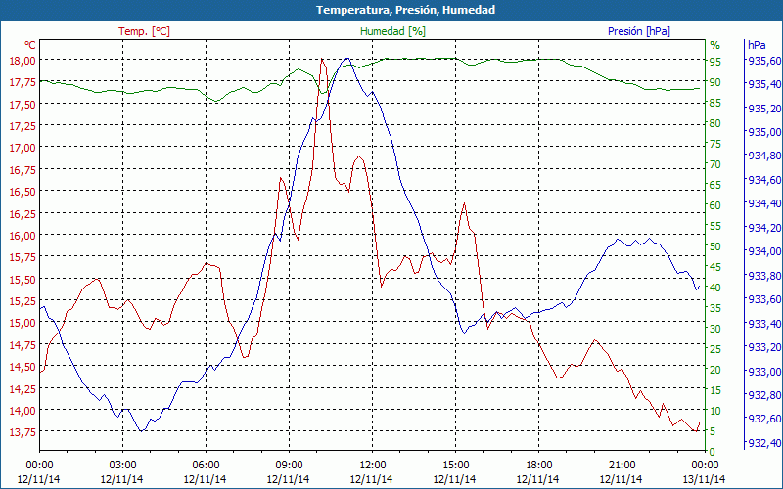Click the chart title 'Temperatura, Presión, Humedad'

pyautogui.click(x=405, y=10)
